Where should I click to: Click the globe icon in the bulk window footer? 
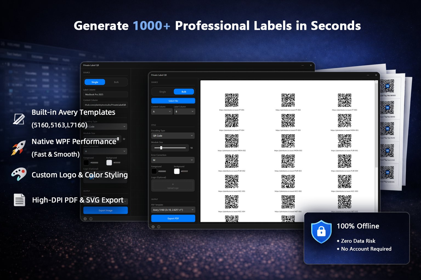(x=153, y=226)
